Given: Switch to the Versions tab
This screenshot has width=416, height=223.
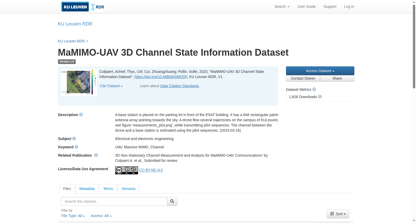Looking at the screenshot, I should [x=128, y=189].
